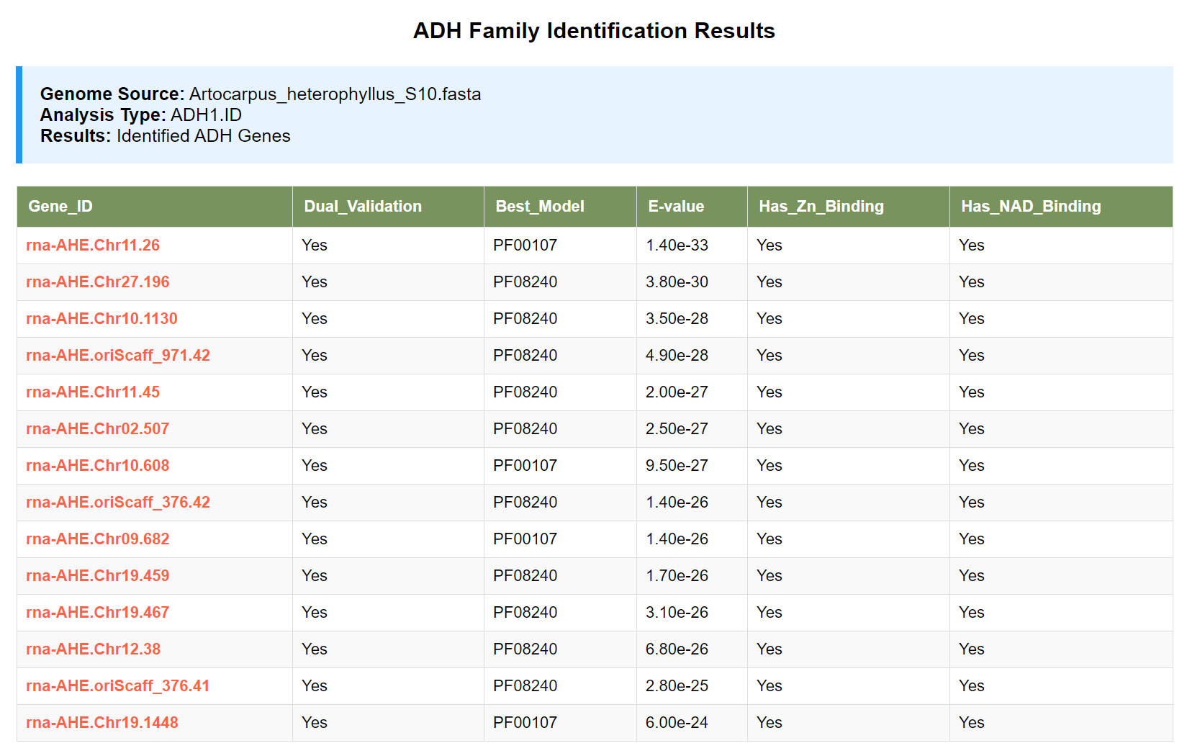The image size is (1187, 756).
Task: Select the Best_Model column header
Action: click(540, 207)
